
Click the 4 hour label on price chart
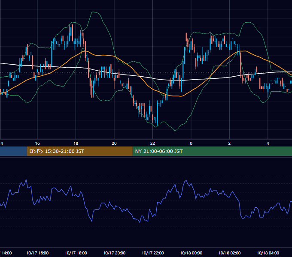coord(268,143)
